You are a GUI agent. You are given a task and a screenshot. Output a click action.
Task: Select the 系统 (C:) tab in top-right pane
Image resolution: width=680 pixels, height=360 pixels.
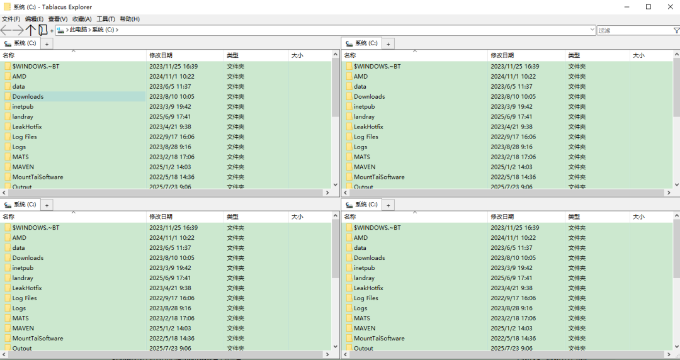point(361,43)
